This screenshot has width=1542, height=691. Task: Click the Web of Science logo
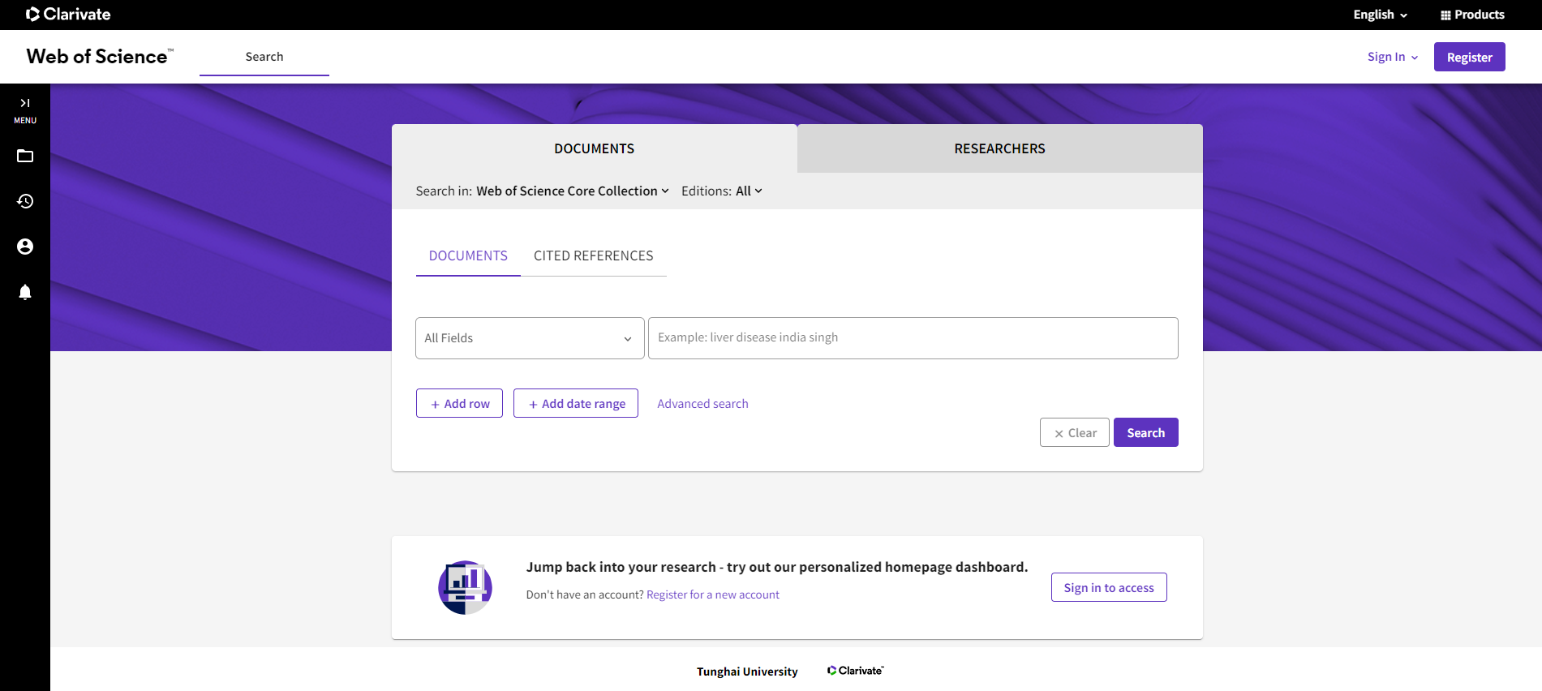100,57
